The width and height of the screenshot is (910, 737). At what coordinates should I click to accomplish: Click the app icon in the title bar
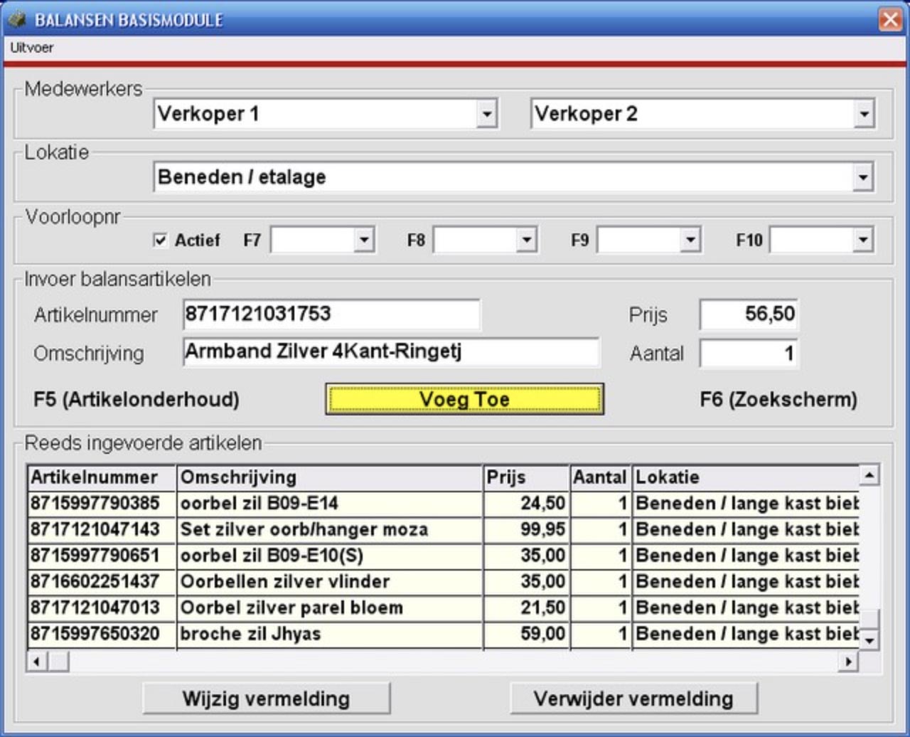pyautogui.click(x=17, y=18)
